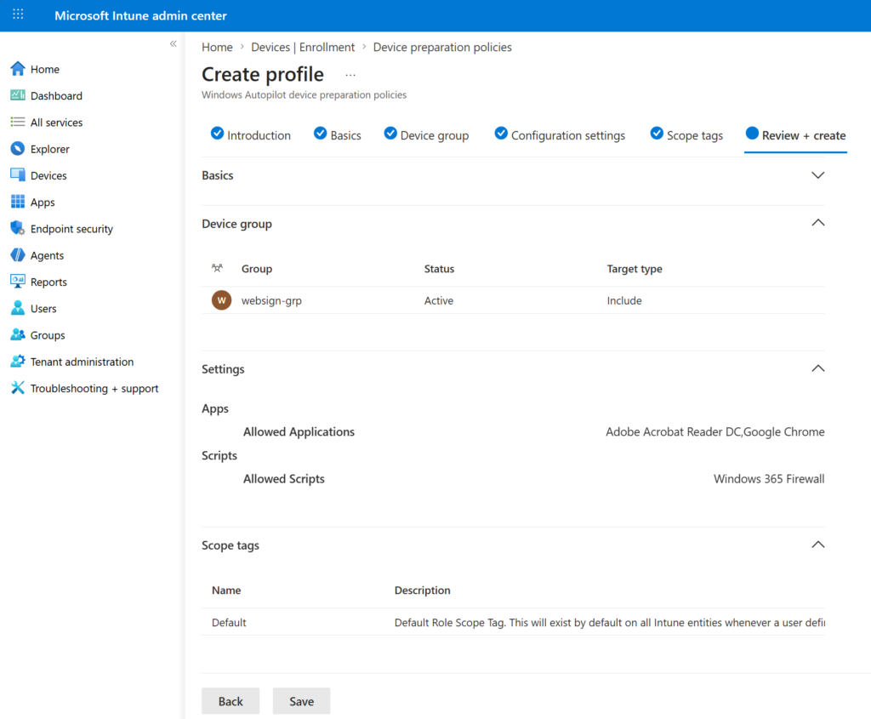Collapse the Settings section chevron
The width and height of the screenshot is (871, 719).
(x=817, y=368)
